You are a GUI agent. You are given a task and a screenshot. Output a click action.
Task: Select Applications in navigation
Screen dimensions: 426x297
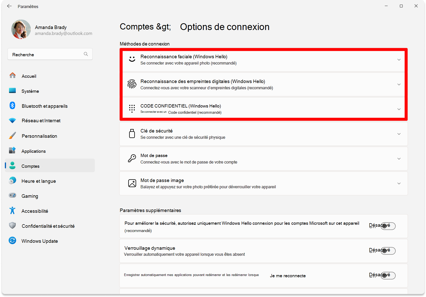pyautogui.click(x=50, y=151)
